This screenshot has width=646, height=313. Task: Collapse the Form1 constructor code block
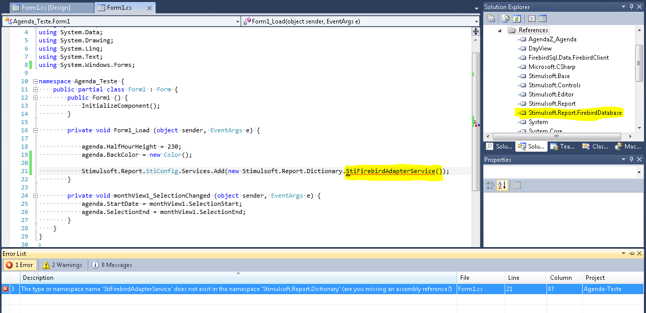click(34, 98)
